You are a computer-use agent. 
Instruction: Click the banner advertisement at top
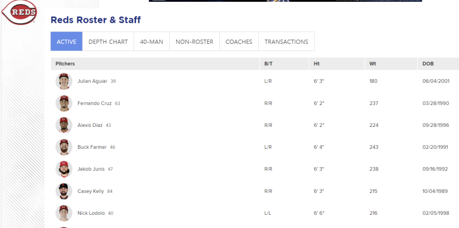[285, 1]
